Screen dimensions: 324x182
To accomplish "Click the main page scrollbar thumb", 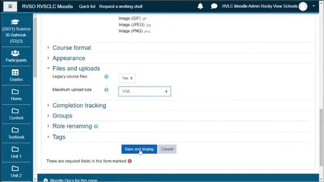I will point(321,137).
